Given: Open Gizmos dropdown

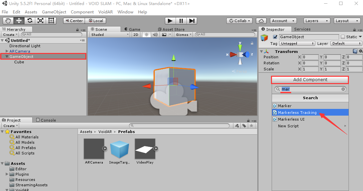Looking at the screenshot, I should pyautogui.click(x=184, y=35).
